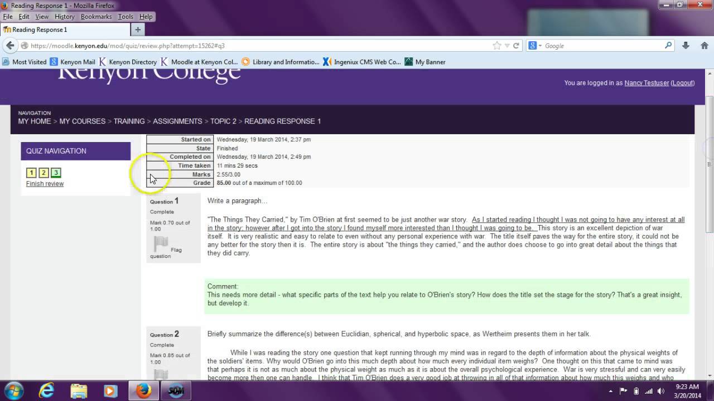Open Nancy Testuser profile link
Screen dimensions: 714x401
coord(647,83)
